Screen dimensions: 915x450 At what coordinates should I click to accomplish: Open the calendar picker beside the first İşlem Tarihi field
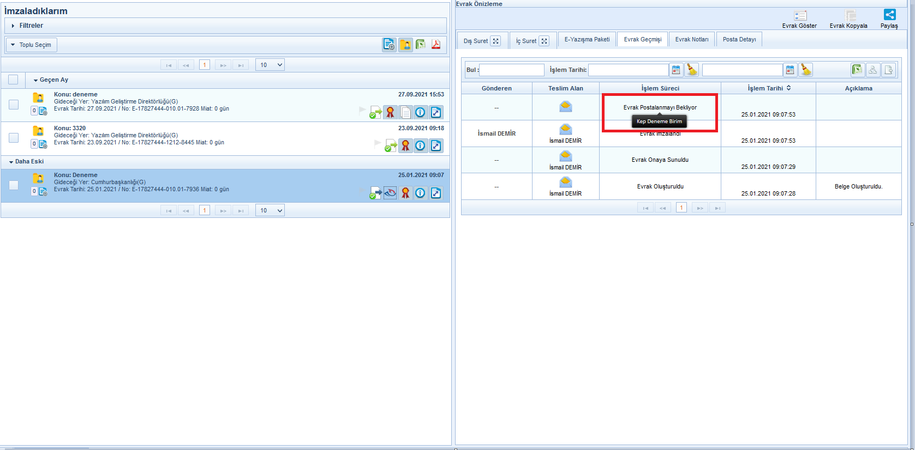676,70
